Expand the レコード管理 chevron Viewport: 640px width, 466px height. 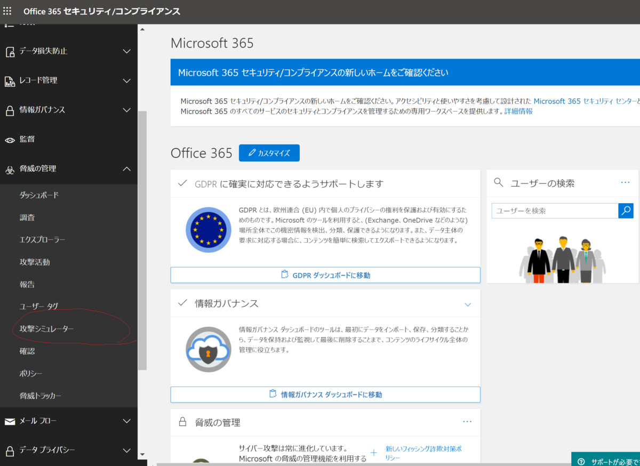point(126,81)
